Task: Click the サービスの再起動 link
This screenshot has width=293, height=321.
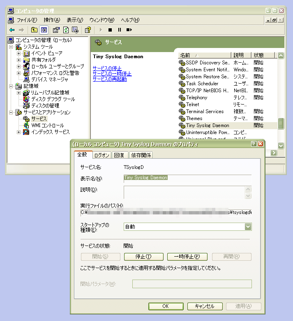Action: coord(110,79)
